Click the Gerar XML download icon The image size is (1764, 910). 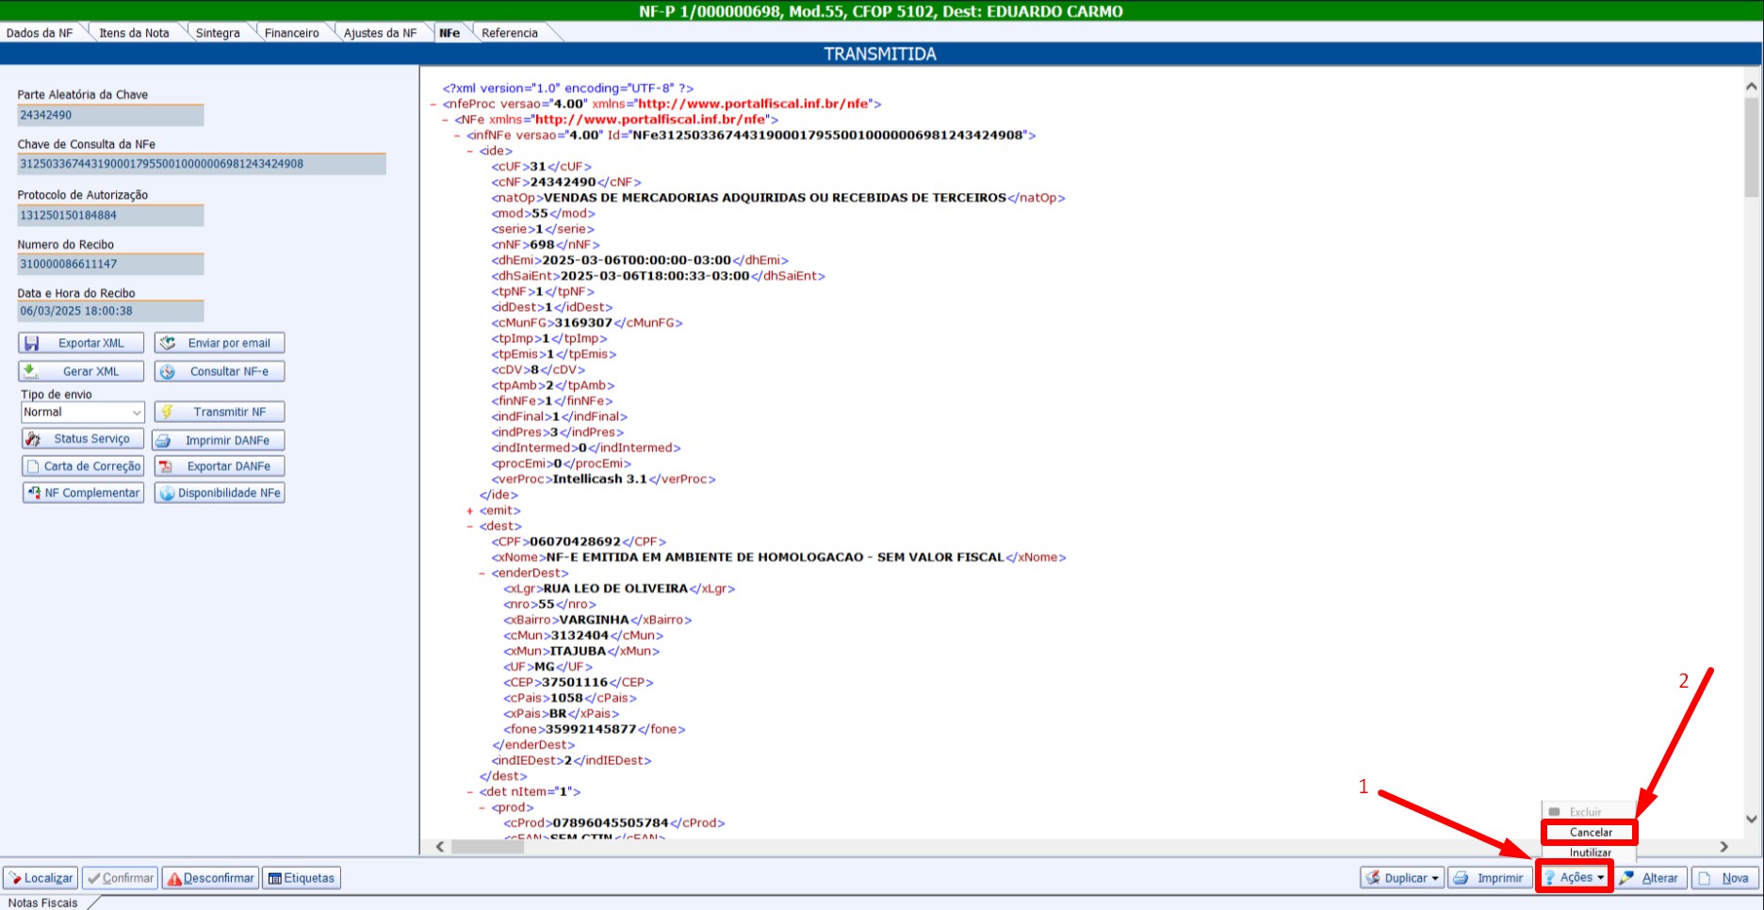31,371
